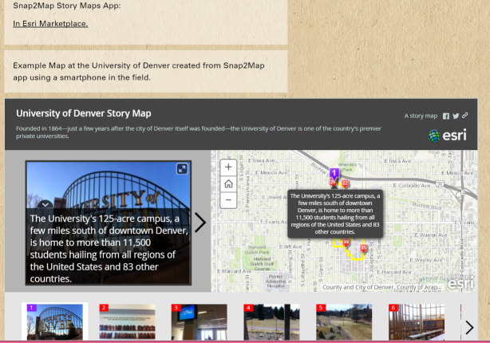
Task: Open thumbnail 4 campus view
Action: coord(271,321)
